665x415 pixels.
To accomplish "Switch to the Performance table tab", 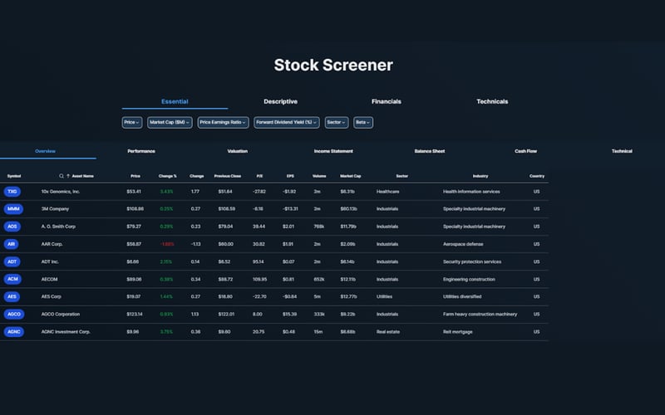I will (x=141, y=151).
